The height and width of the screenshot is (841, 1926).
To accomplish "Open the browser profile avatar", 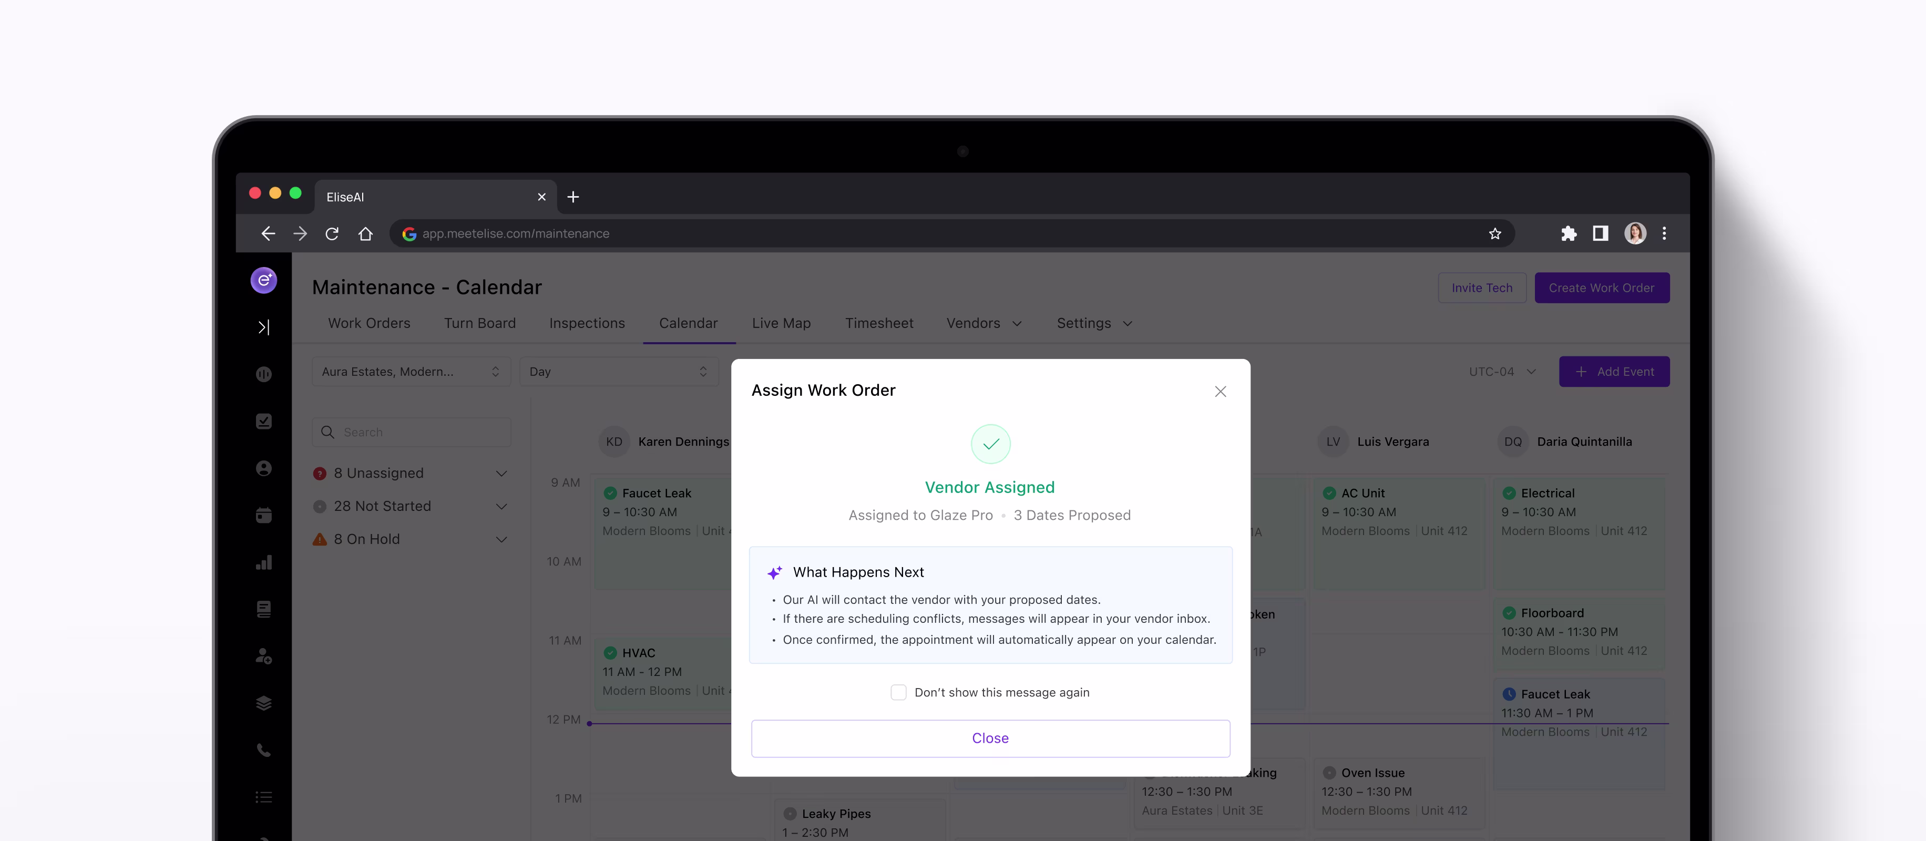I will point(1635,234).
